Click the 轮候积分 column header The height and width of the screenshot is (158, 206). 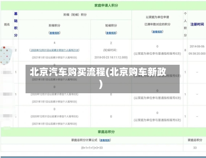click(111, 26)
